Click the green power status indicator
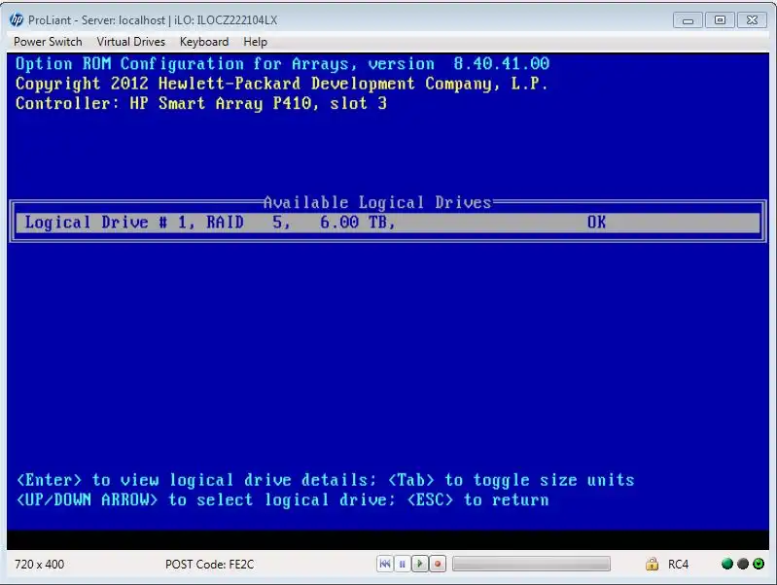The image size is (777, 585). (759, 564)
